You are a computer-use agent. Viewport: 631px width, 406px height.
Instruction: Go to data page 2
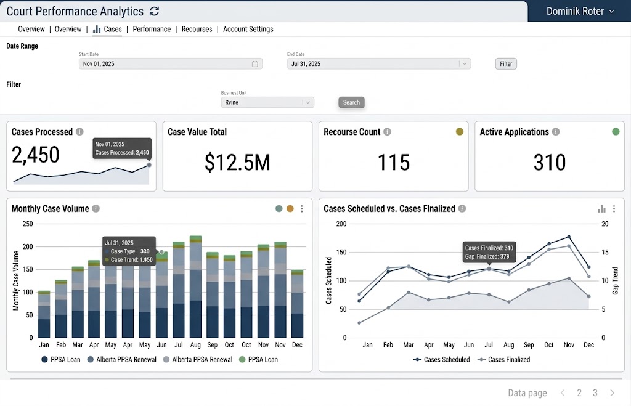point(579,392)
